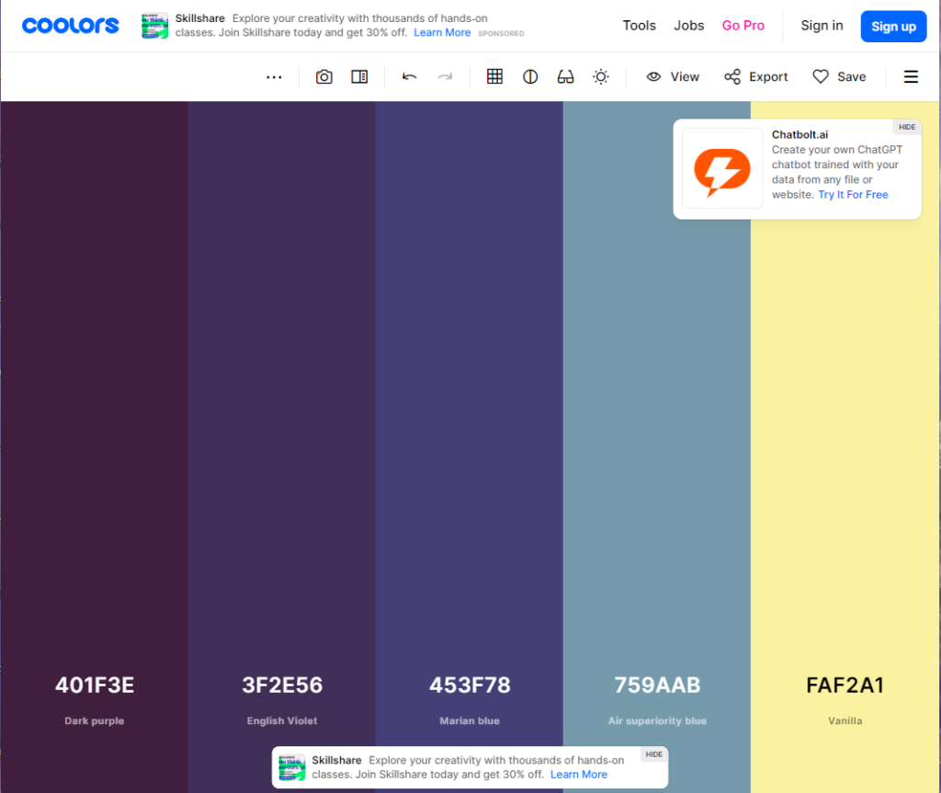
Task: Open the Jobs page
Action: (689, 26)
